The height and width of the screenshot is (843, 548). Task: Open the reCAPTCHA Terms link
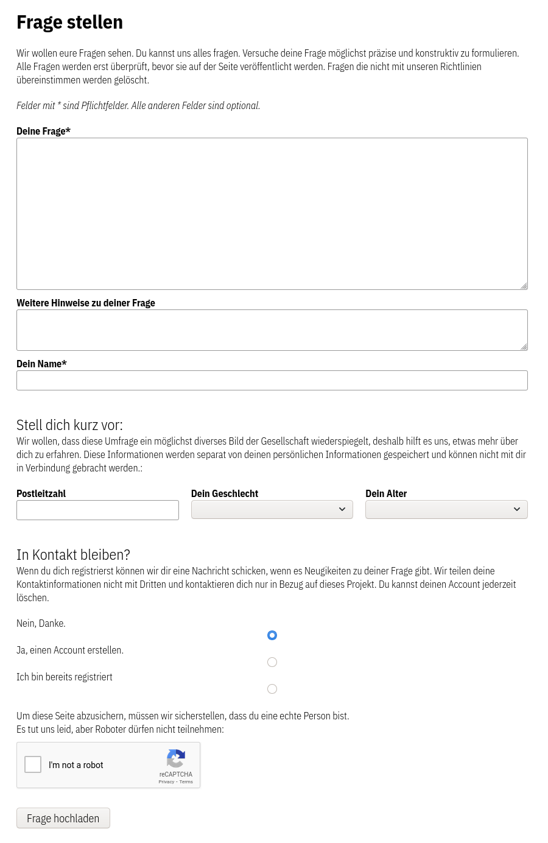[186, 781]
